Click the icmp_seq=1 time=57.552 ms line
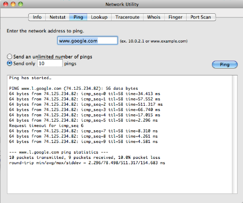The width and height of the screenshot is (243, 203). 85,99
